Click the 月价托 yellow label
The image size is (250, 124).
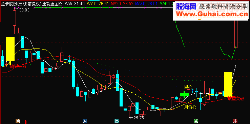(190, 107)
